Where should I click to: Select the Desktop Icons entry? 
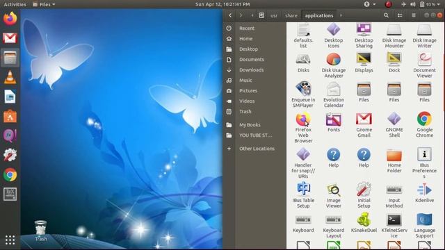coord(334,30)
